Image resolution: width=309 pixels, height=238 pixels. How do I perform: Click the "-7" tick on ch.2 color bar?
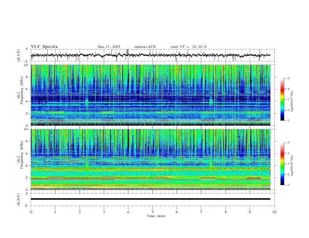pyautogui.click(x=288, y=185)
